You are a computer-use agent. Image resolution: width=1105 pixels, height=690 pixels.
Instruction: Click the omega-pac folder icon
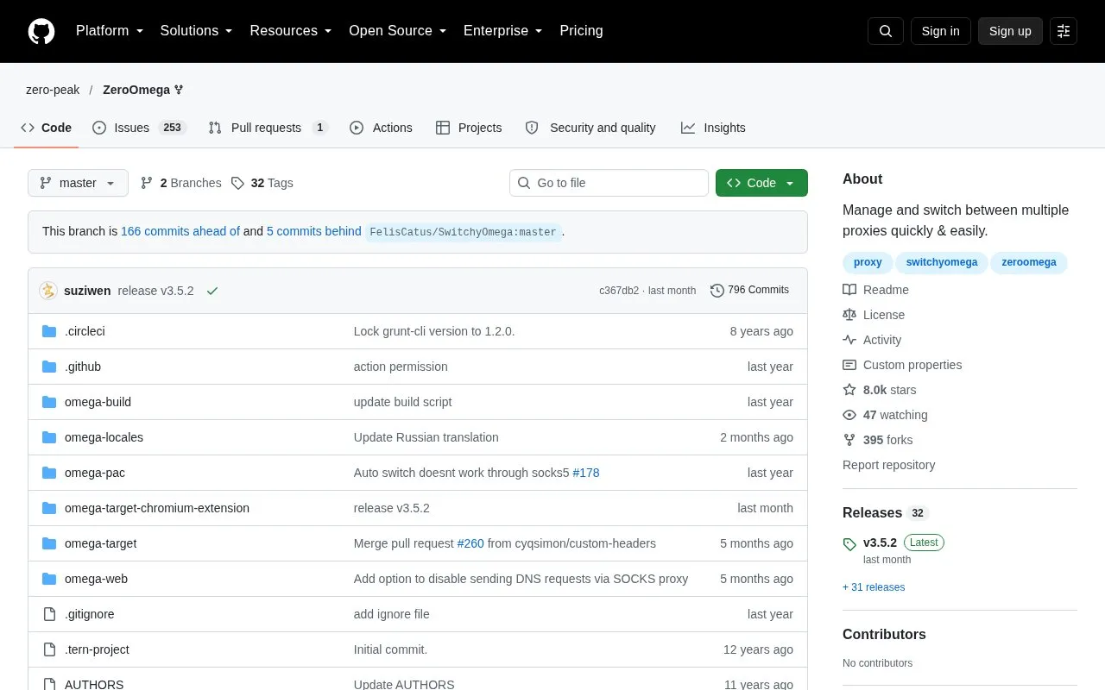click(49, 473)
